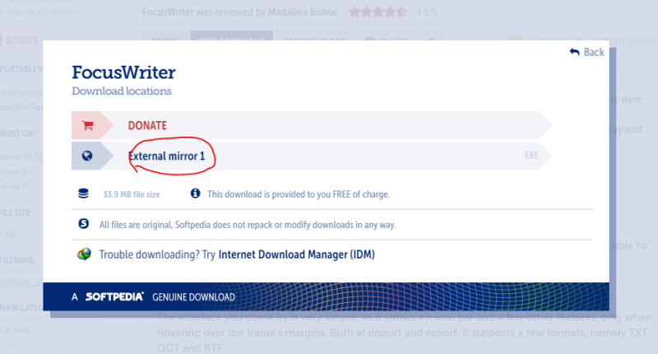
Task: Click the Softpedia S logo icon
Action: pos(84,223)
